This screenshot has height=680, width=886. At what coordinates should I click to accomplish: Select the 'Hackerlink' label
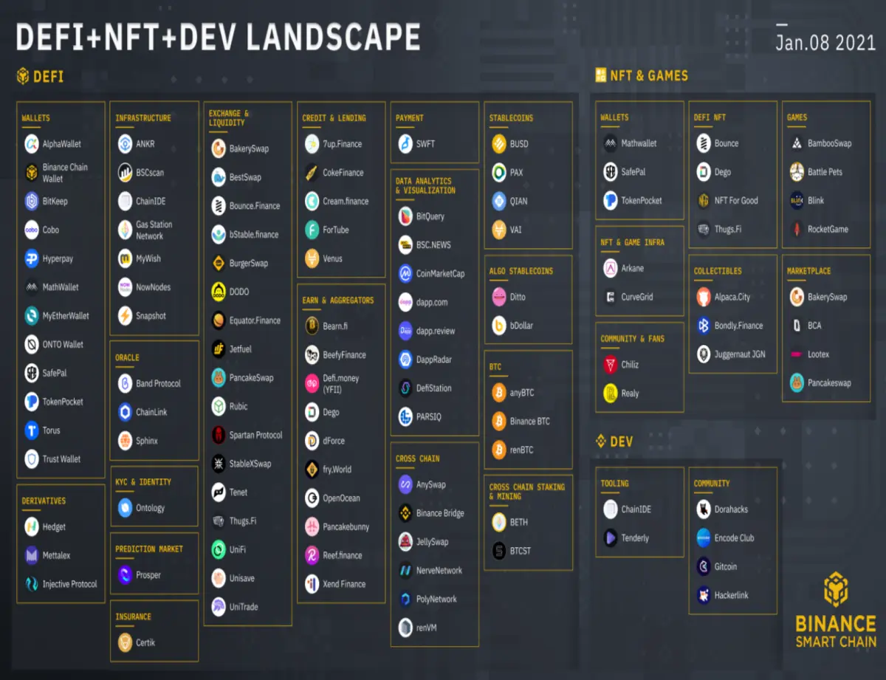point(731,595)
